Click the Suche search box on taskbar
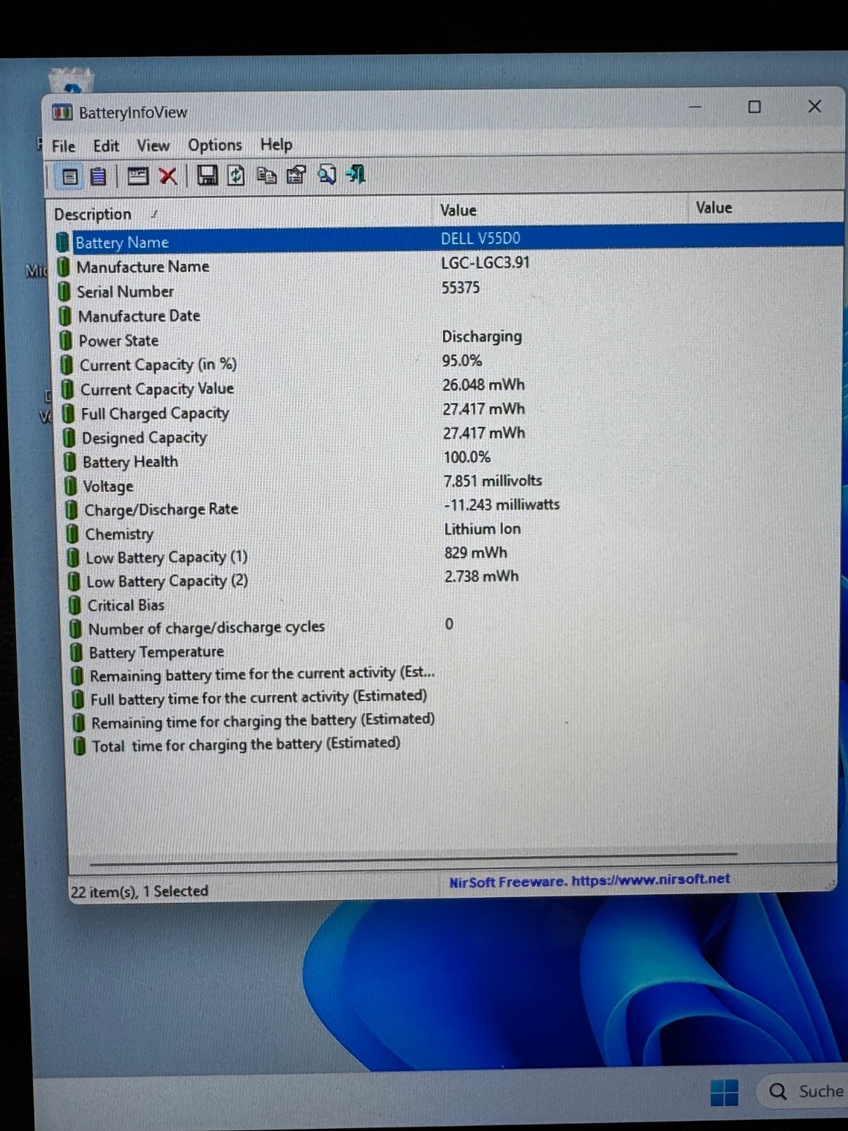This screenshot has width=848, height=1131. point(804,1091)
